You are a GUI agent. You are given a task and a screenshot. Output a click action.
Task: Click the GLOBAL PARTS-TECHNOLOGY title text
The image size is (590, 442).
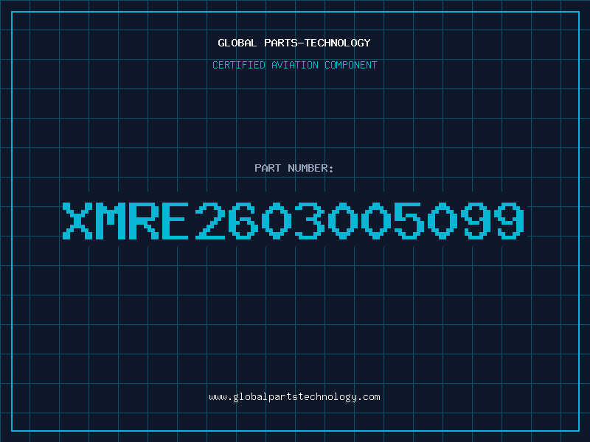294,43
